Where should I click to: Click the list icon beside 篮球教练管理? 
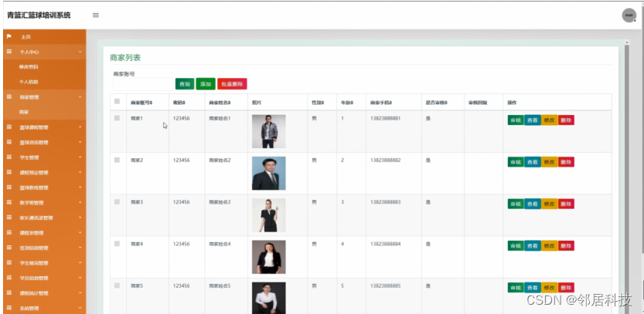[x=9, y=187]
